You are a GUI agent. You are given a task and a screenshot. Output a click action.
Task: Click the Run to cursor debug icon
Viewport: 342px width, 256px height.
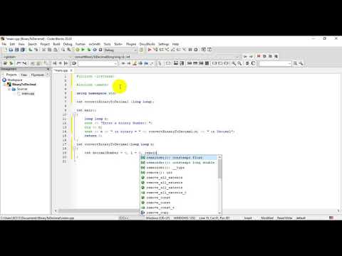pyautogui.click(x=155, y=50)
